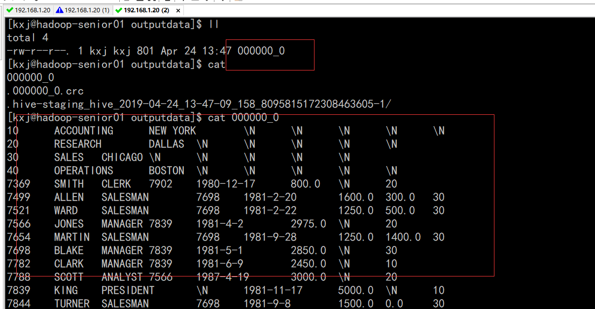
Task: Click hire date '1981-9-28'
Action: (x=270, y=237)
